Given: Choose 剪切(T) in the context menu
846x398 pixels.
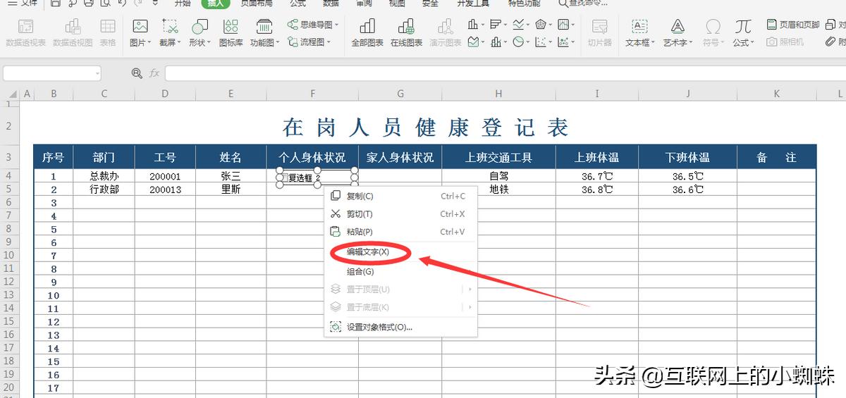Looking at the screenshot, I should (x=400, y=213).
